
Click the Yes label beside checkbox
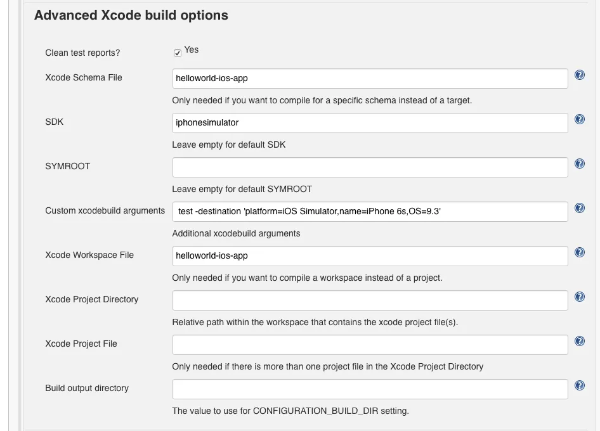pos(191,50)
